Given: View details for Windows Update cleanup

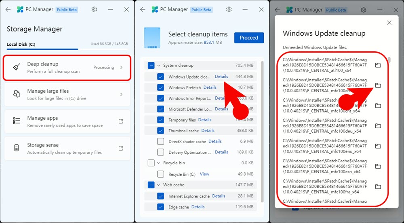Looking at the screenshot, I should [x=221, y=76].
